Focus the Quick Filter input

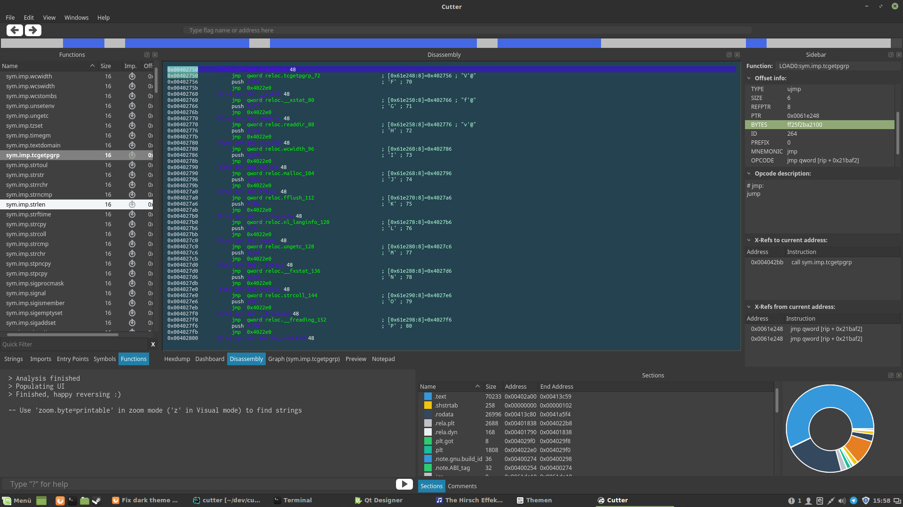tap(74, 345)
